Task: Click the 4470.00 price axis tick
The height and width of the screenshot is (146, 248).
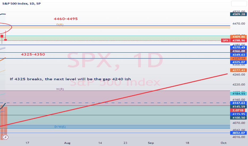Action: click(x=239, y=24)
